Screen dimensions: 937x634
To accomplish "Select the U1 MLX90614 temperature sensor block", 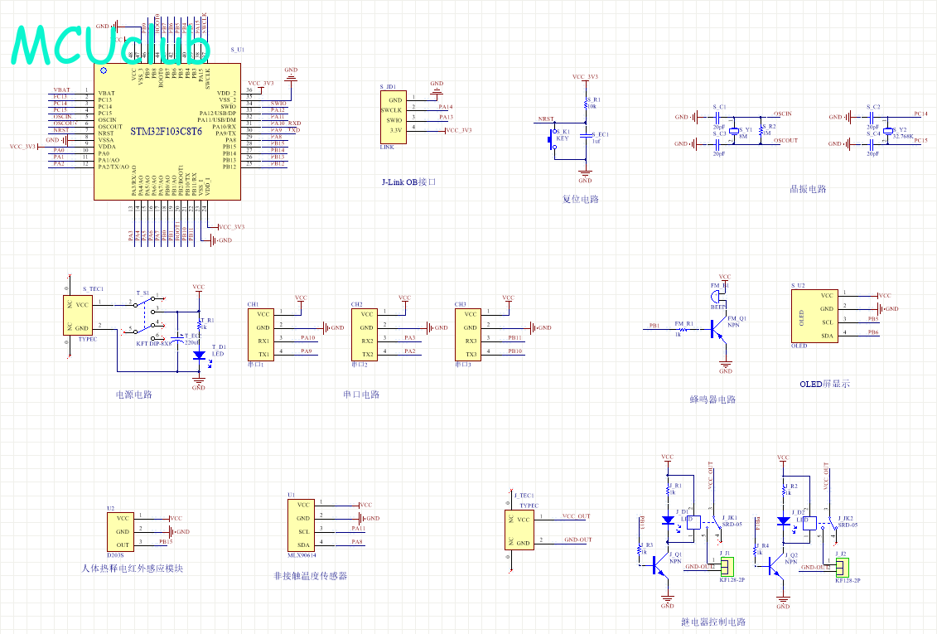I will point(302,525).
